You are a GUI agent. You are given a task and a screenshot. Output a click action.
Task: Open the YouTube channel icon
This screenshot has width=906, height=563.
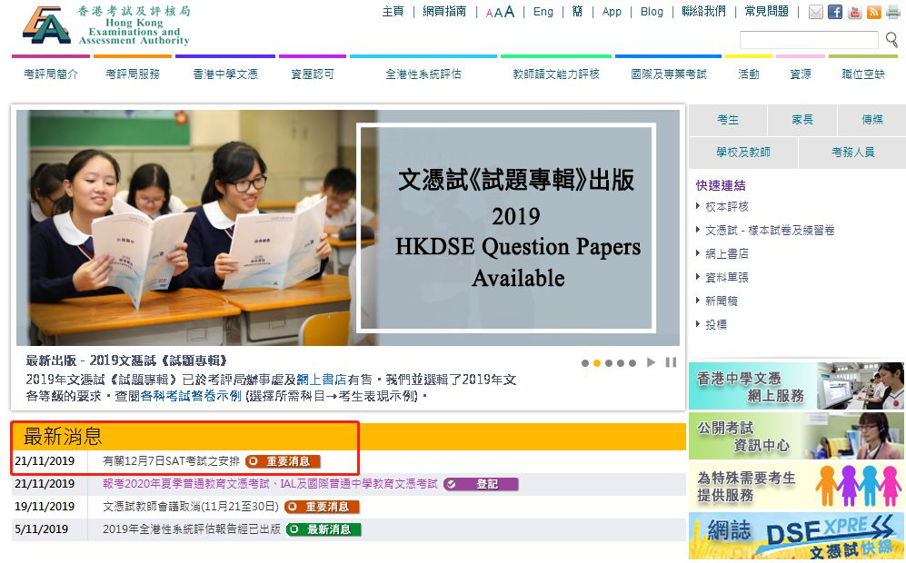[854, 12]
